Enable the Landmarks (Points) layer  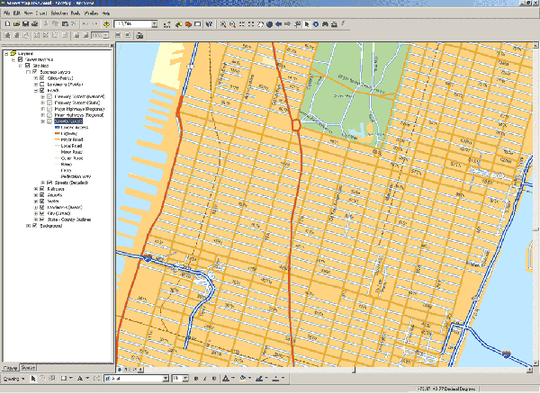42,85
